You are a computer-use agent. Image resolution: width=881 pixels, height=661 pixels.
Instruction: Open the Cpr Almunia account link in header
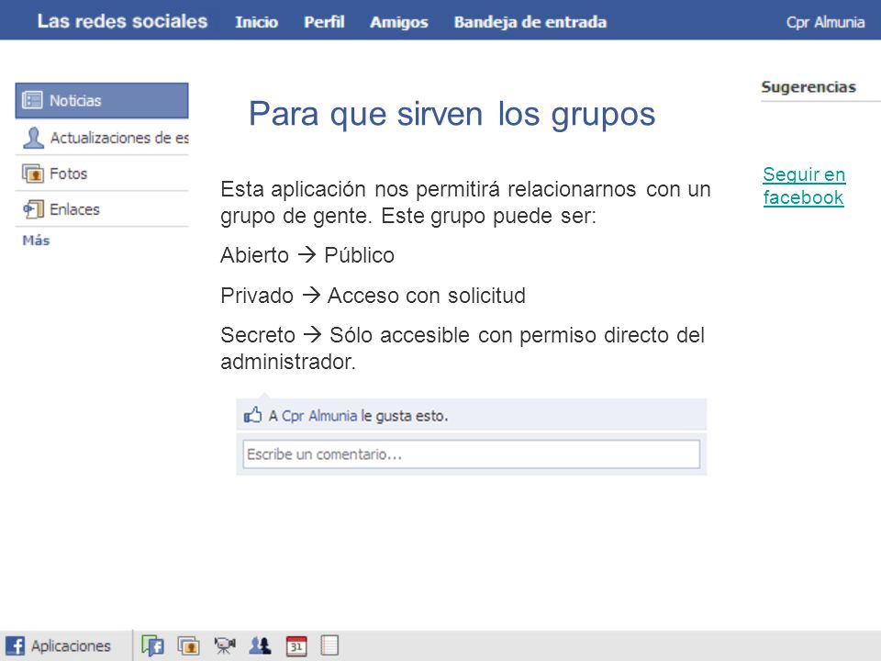825,22
